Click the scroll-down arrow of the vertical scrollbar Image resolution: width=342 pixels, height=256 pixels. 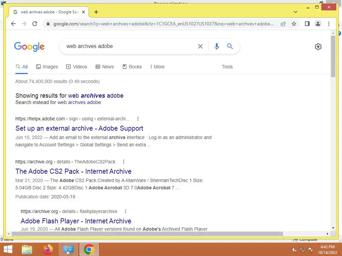[x=333, y=228]
